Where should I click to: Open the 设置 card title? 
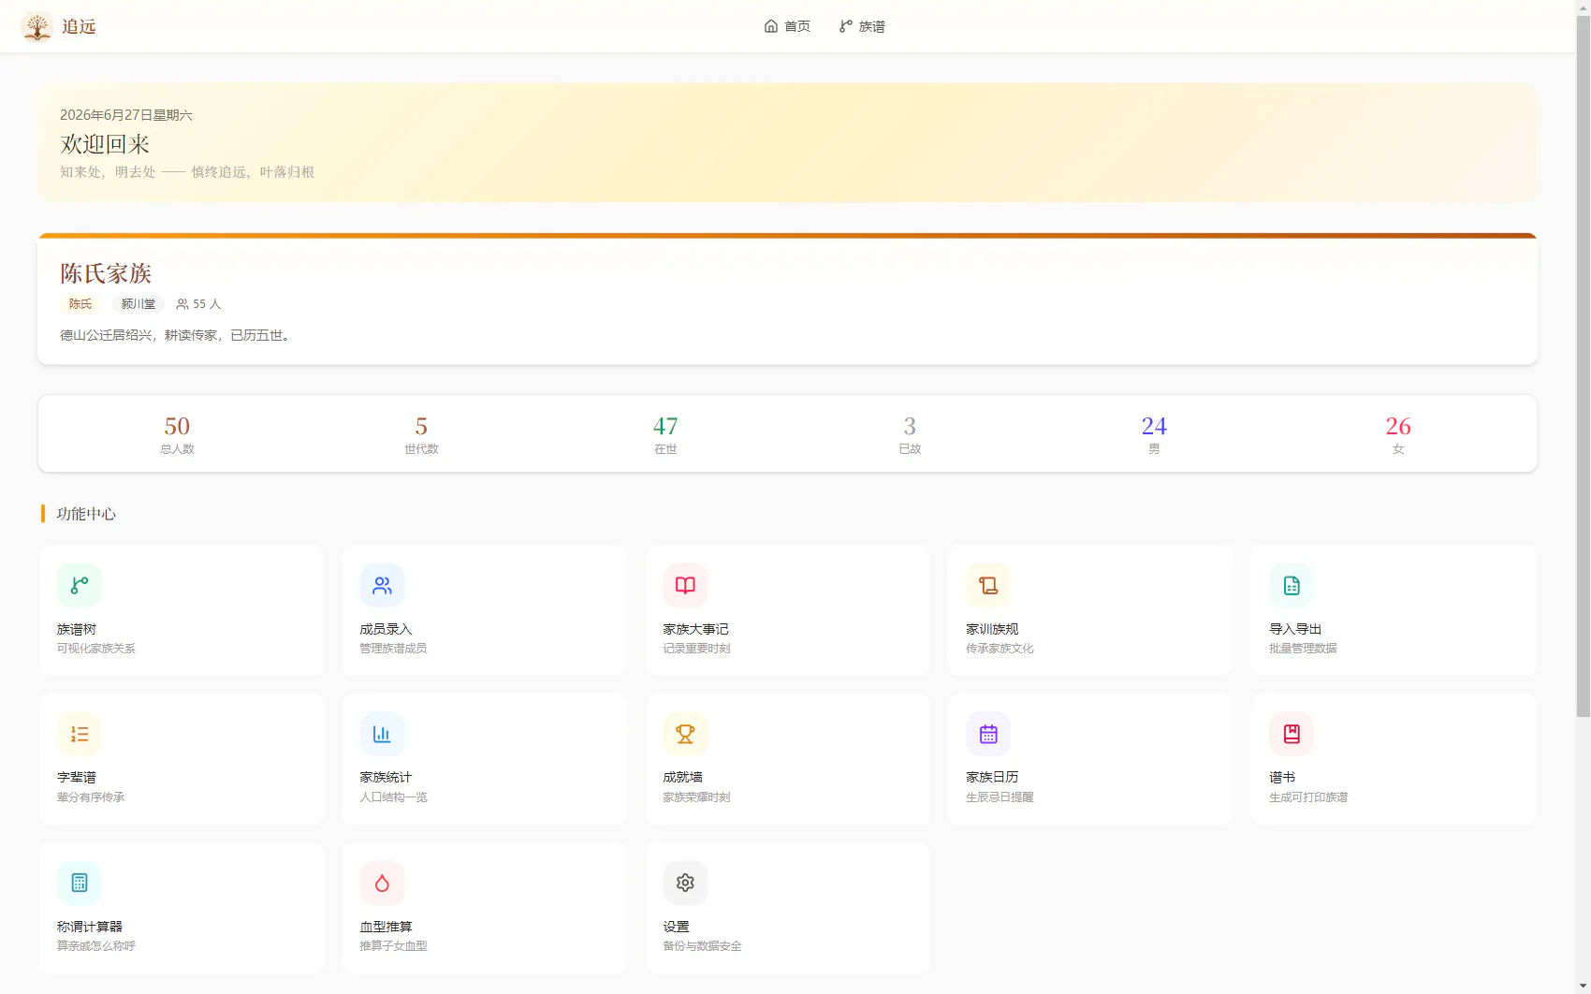tap(676, 927)
